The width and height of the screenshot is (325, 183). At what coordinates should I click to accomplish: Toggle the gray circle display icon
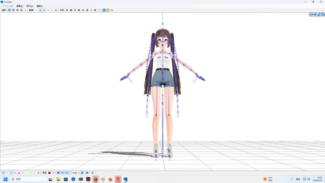pyautogui.click(x=15, y=173)
